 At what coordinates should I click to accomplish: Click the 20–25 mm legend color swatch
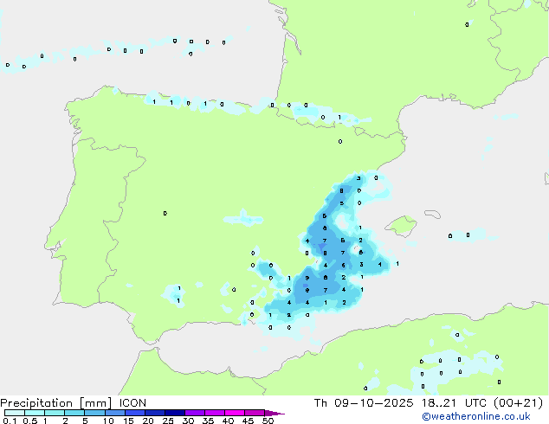pos(154,413)
